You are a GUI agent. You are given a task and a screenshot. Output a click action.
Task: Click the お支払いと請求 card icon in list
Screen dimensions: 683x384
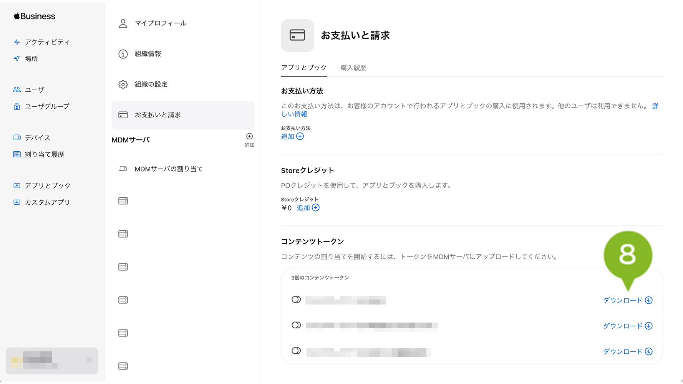coord(123,115)
